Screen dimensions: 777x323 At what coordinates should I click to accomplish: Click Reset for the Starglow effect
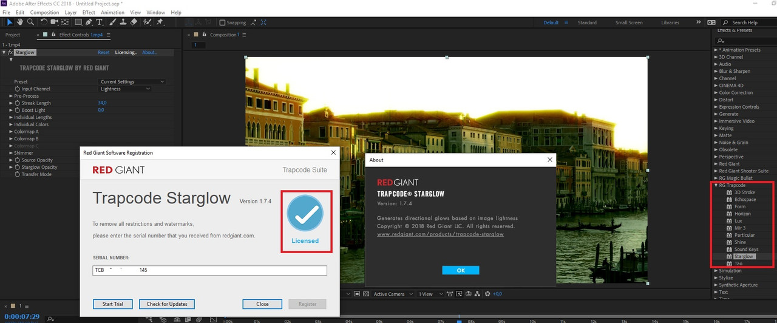(x=104, y=53)
